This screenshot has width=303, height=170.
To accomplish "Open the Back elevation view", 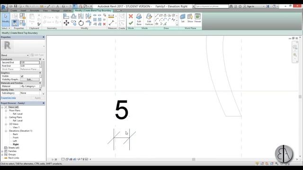I will (15, 134).
